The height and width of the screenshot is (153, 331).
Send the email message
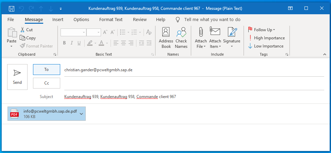tap(17, 77)
